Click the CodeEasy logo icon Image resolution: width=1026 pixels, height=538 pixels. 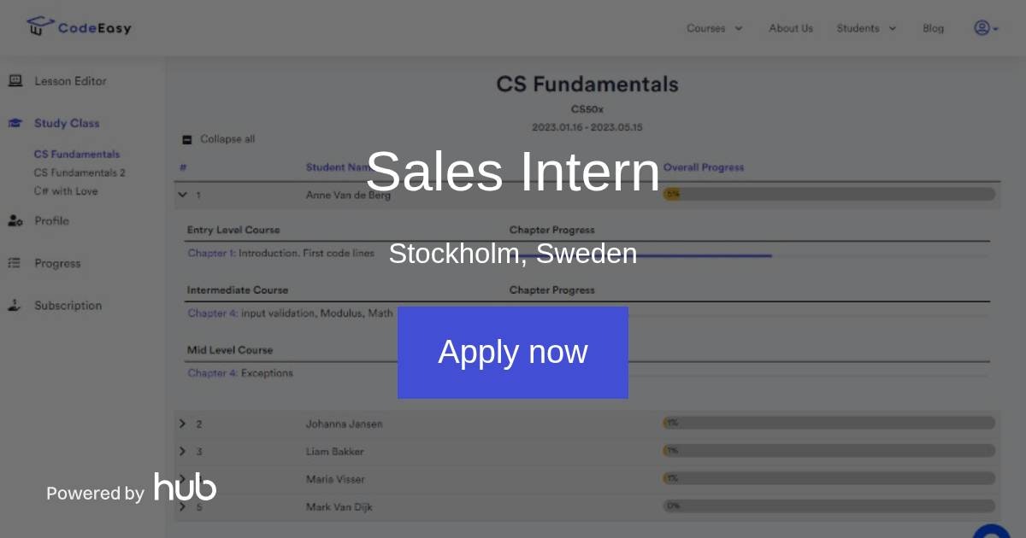[38, 26]
